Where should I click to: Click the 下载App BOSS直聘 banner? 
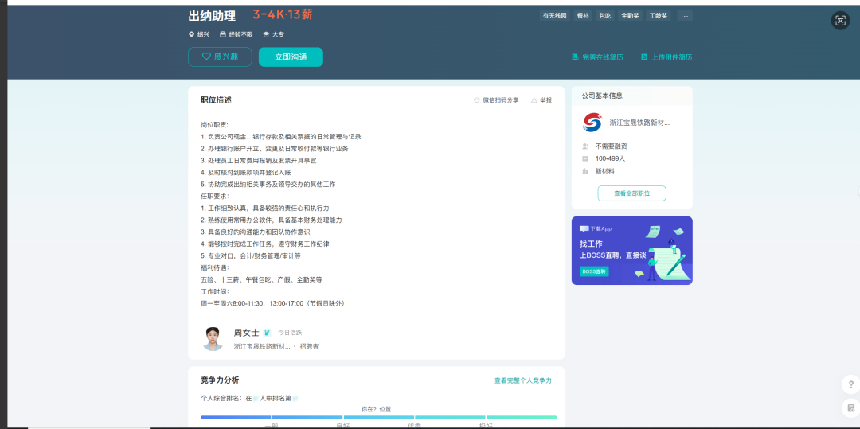[x=631, y=251]
